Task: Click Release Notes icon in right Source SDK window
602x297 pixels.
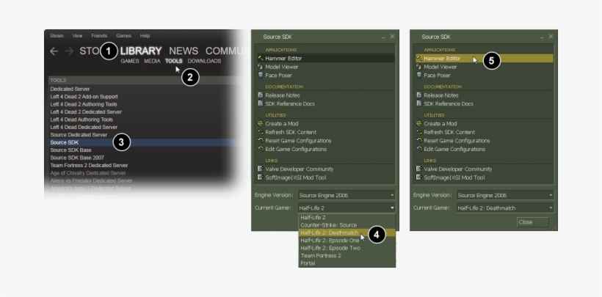Action: point(419,95)
